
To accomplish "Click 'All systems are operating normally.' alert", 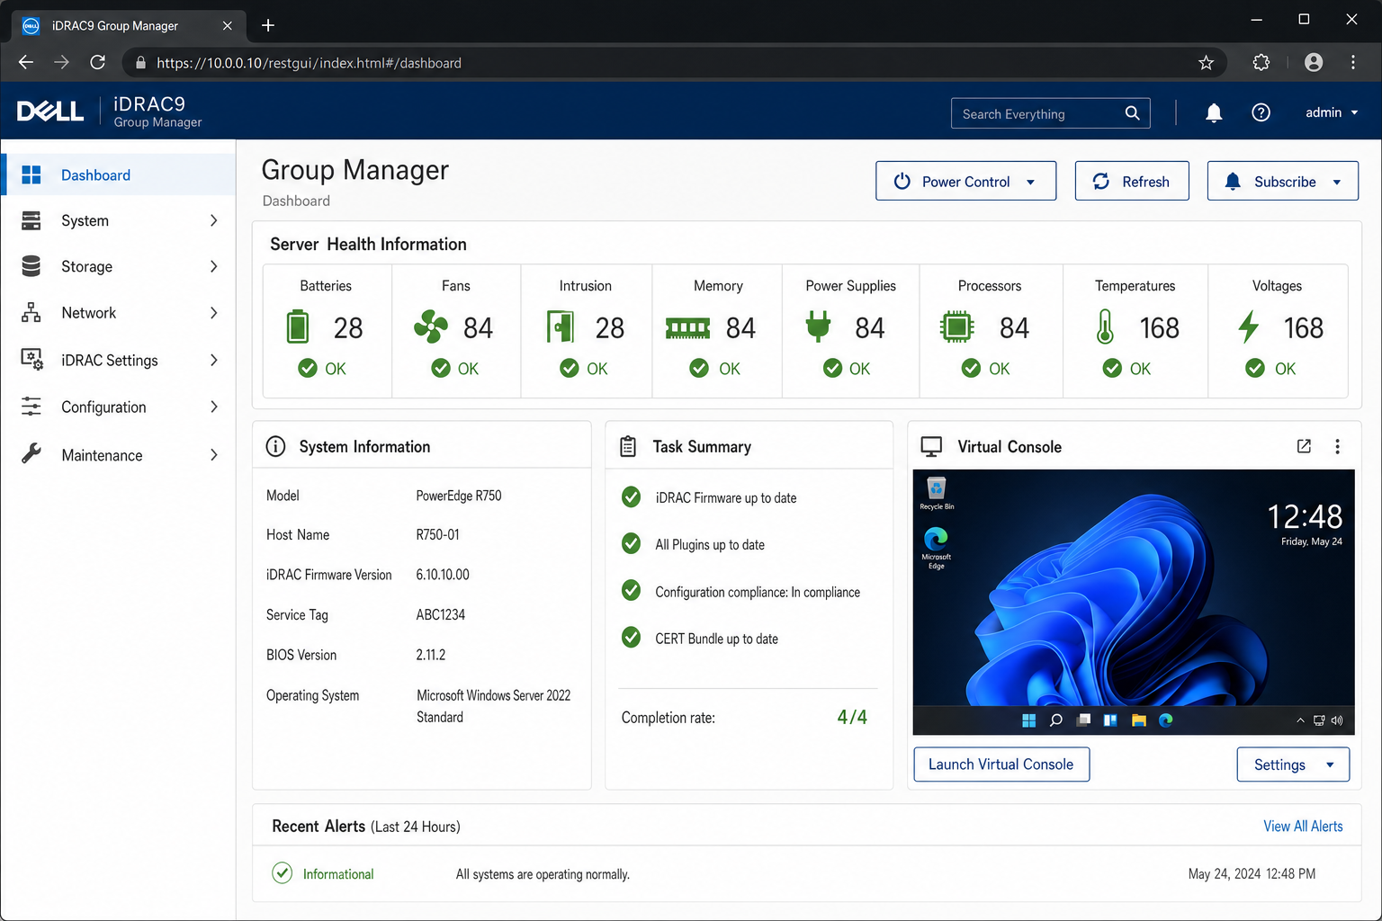I will (543, 874).
